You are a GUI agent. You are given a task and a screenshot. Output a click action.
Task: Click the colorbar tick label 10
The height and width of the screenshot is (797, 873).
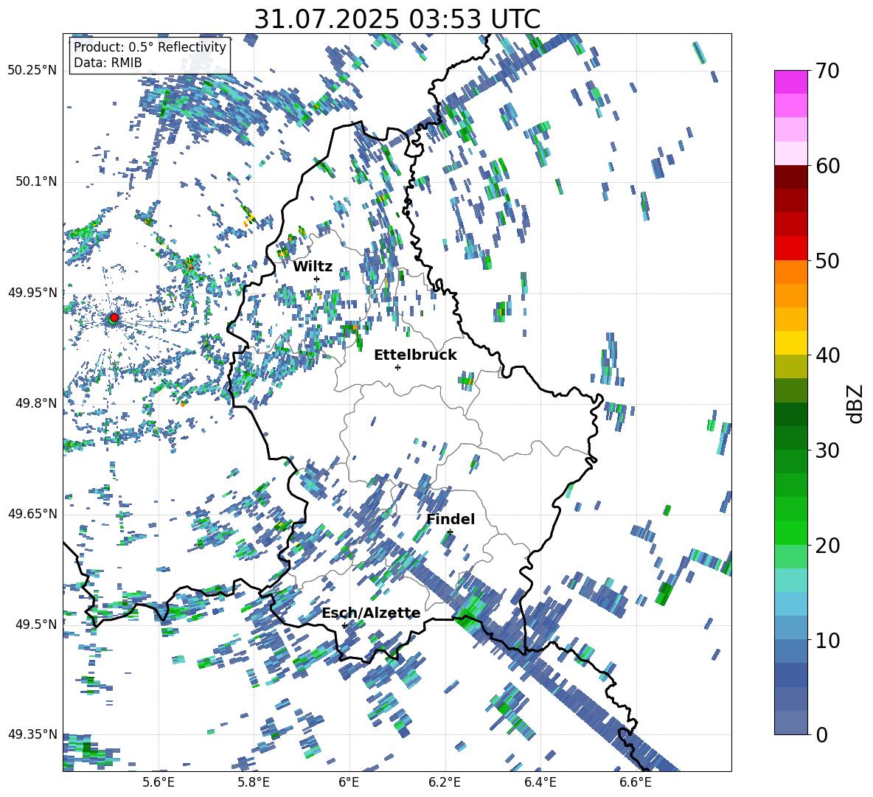coord(827,640)
